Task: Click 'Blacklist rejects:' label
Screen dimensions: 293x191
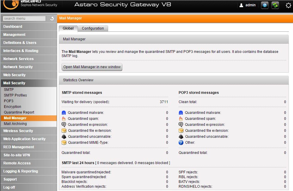Action: (x=75, y=182)
